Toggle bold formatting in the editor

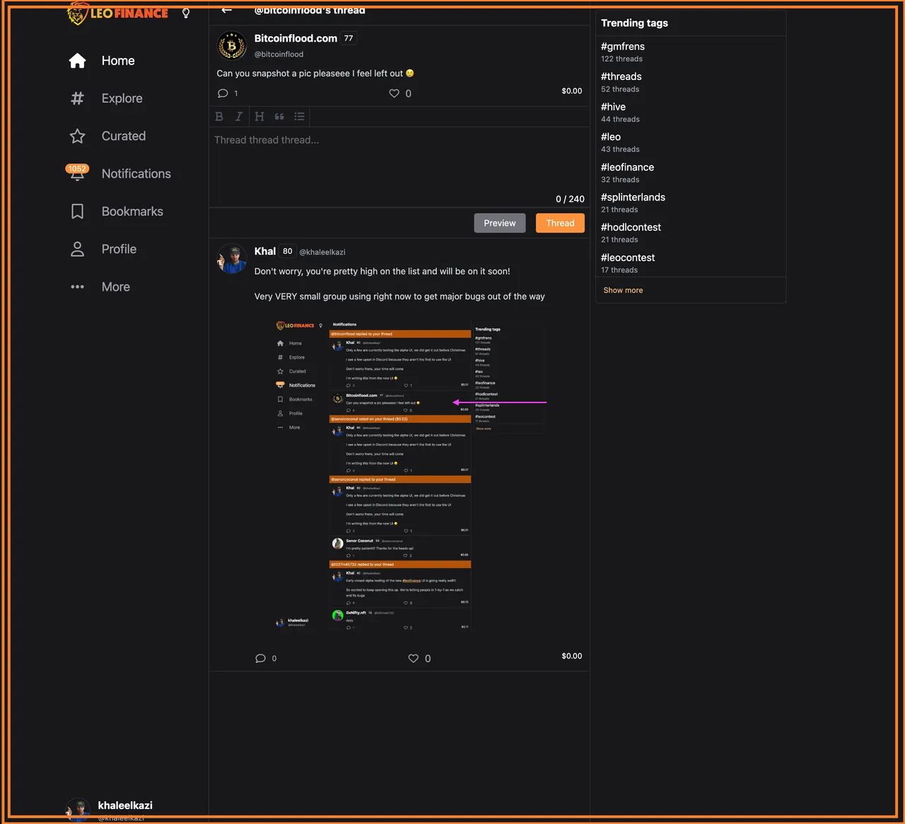click(219, 117)
